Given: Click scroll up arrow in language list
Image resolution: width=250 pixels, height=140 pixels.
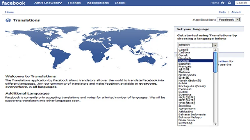Looking at the screenshot, I should click(215, 50).
